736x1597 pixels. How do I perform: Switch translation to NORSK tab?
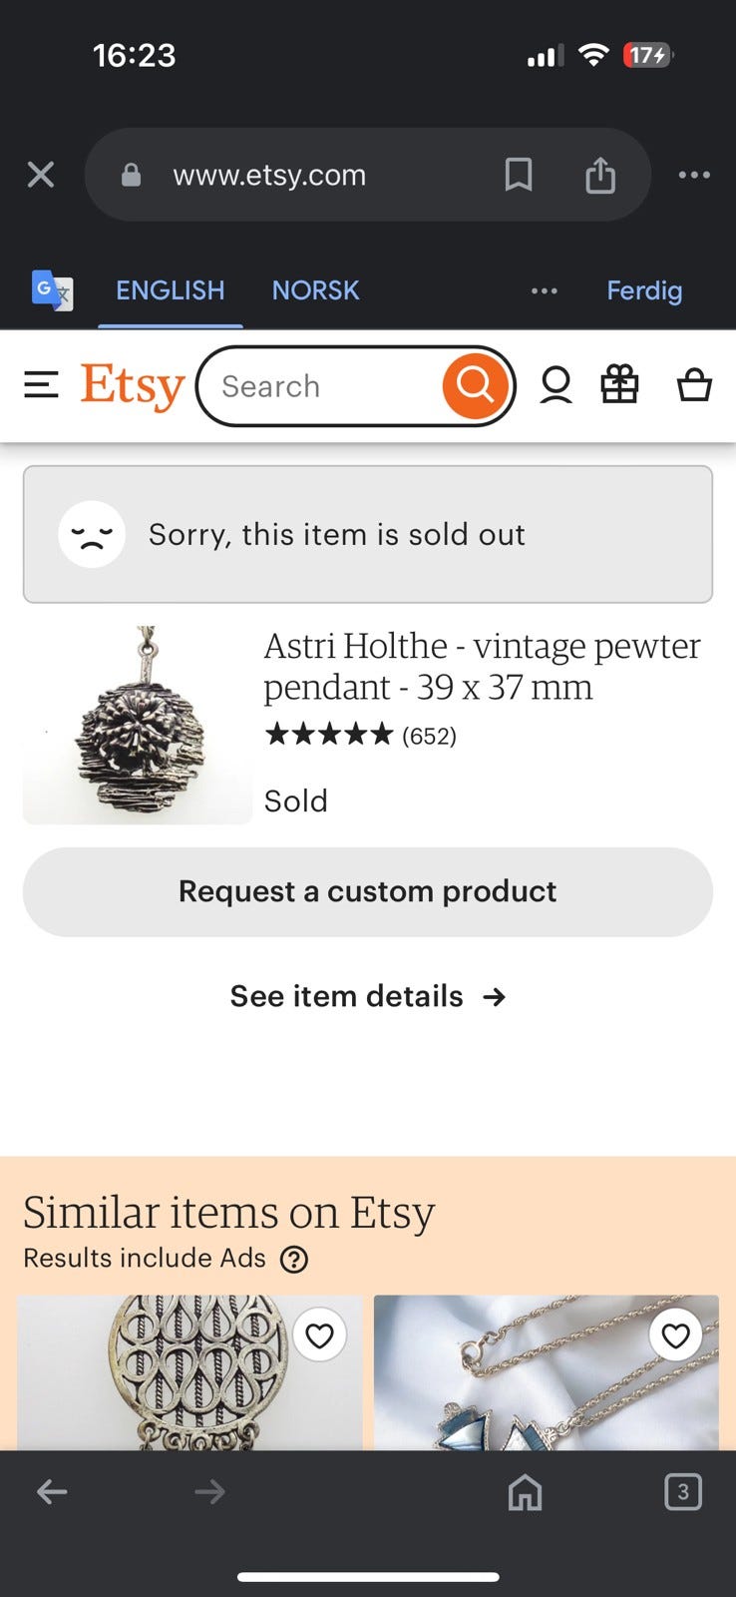pyautogui.click(x=315, y=290)
